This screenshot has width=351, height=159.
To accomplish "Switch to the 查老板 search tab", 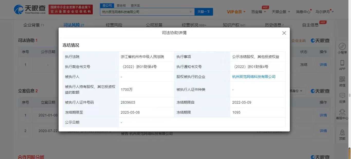I will [121, 5].
